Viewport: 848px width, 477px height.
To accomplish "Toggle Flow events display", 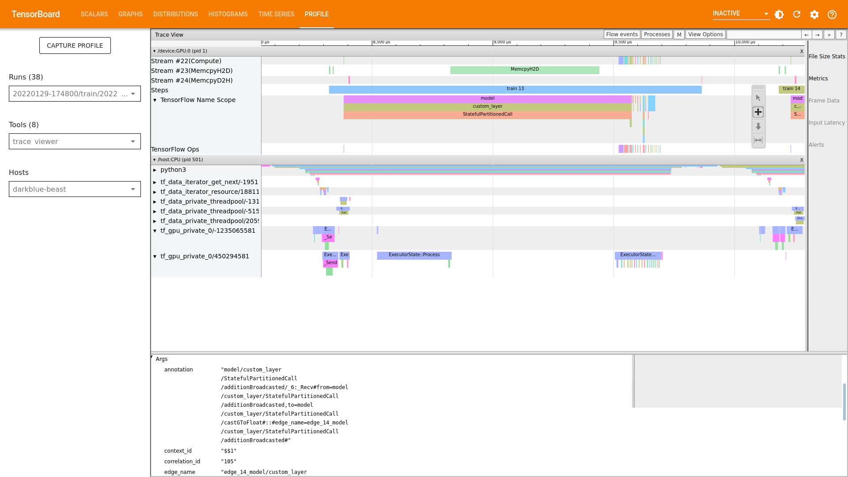I will 621,34.
